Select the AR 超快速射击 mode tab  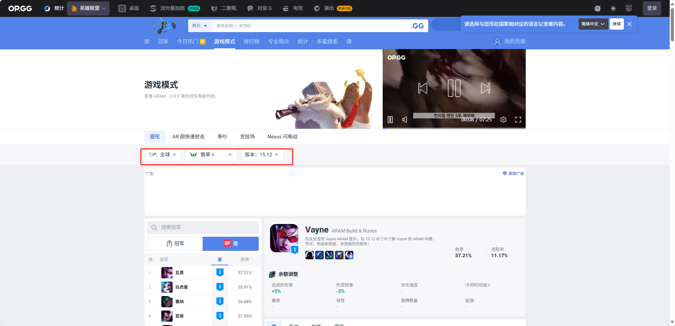click(189, 137)
